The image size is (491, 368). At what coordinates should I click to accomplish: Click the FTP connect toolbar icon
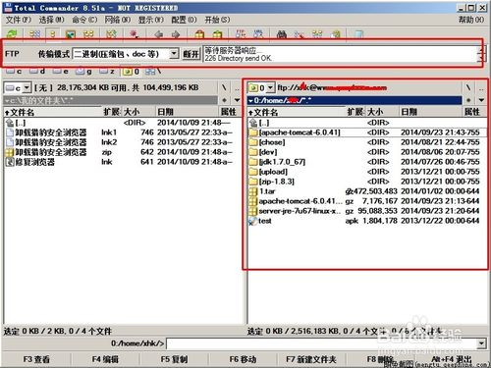241,33
